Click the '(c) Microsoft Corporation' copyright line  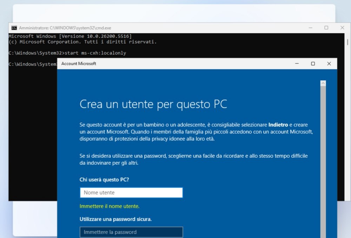[x=82, y=42]
